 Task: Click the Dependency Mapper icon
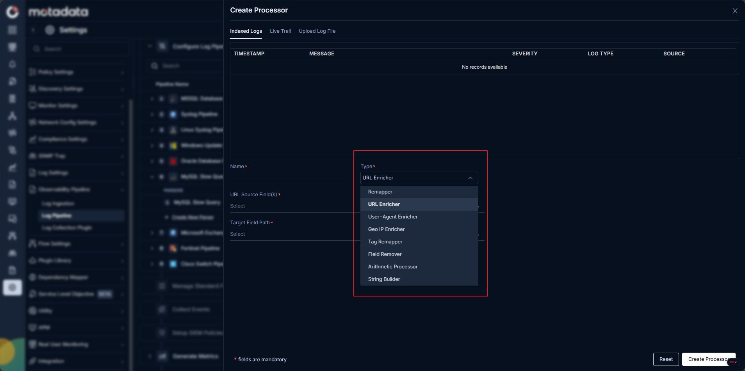click(x=33, y=277)
